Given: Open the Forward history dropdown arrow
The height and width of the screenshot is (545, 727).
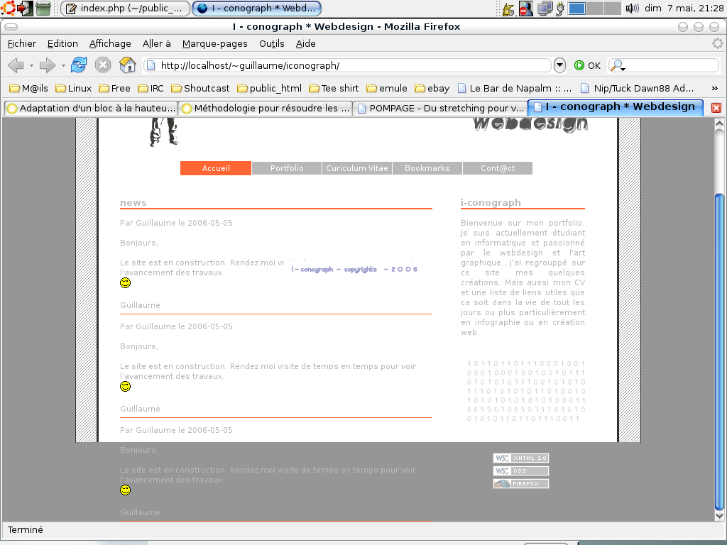Looking at the screenshot, I should tap(63, 66).
